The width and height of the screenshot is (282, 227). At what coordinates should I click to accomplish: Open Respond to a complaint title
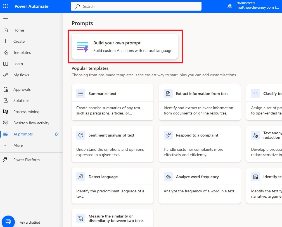point(197,135)
